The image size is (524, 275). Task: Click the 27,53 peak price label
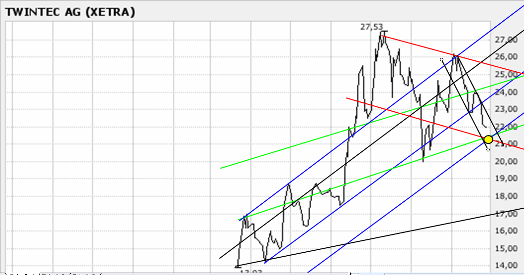tap(371, 27)
